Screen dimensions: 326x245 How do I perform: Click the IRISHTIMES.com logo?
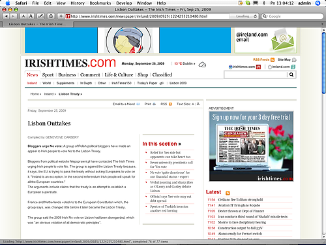[x=70, y=63]
